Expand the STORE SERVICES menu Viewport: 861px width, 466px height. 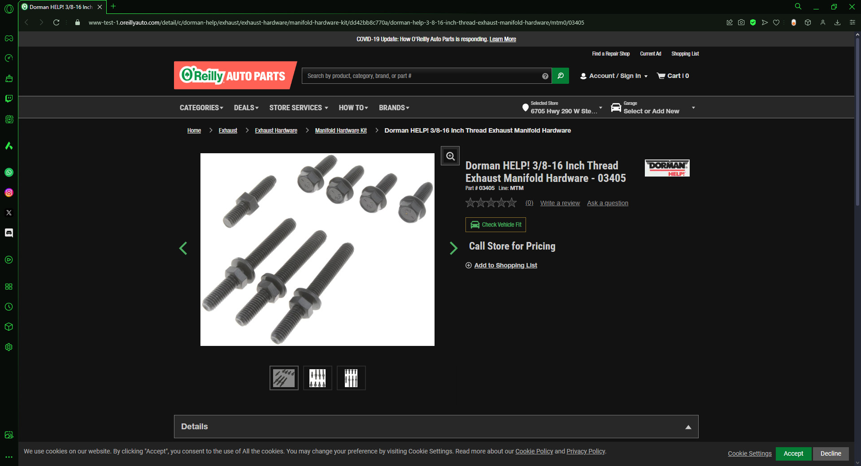299,108
